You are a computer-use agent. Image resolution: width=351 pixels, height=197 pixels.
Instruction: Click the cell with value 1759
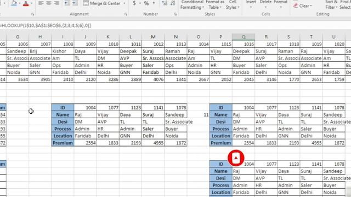click(x=334, y=79)
